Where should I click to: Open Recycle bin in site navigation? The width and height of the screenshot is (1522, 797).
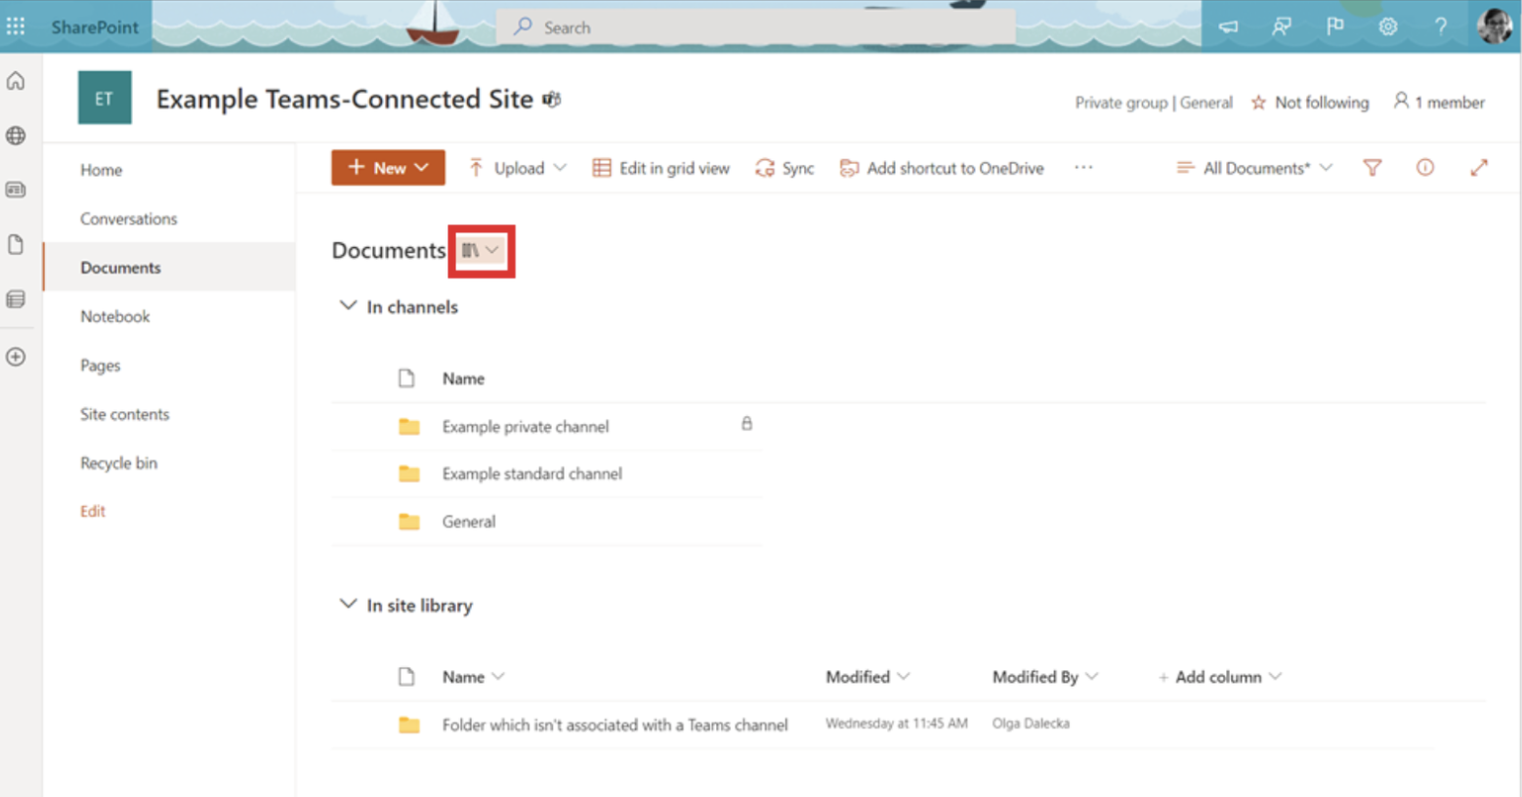click(x=119, y=463)
